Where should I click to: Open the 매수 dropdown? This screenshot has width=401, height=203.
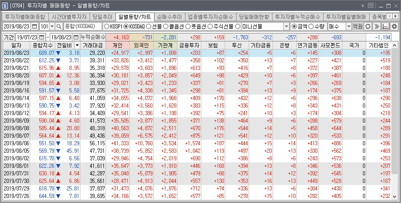(349, 26)
